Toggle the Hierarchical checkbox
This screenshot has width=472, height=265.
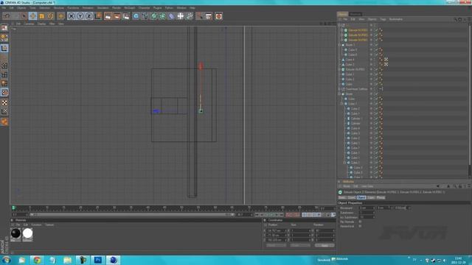360,226
